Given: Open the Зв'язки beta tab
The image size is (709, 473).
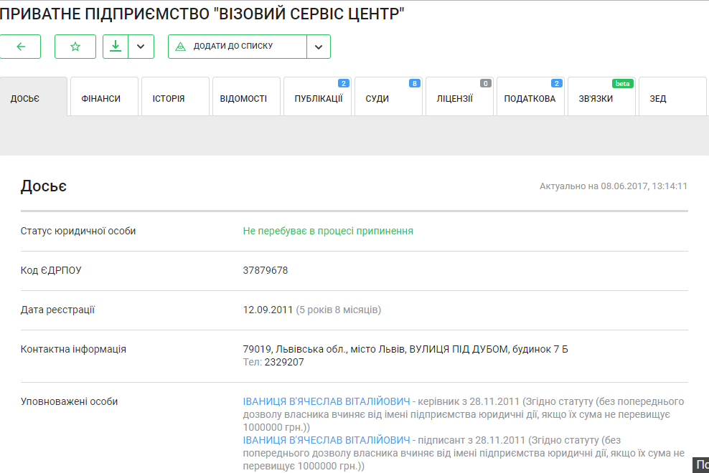Looking at the screenshot, I should click(596, 98).
